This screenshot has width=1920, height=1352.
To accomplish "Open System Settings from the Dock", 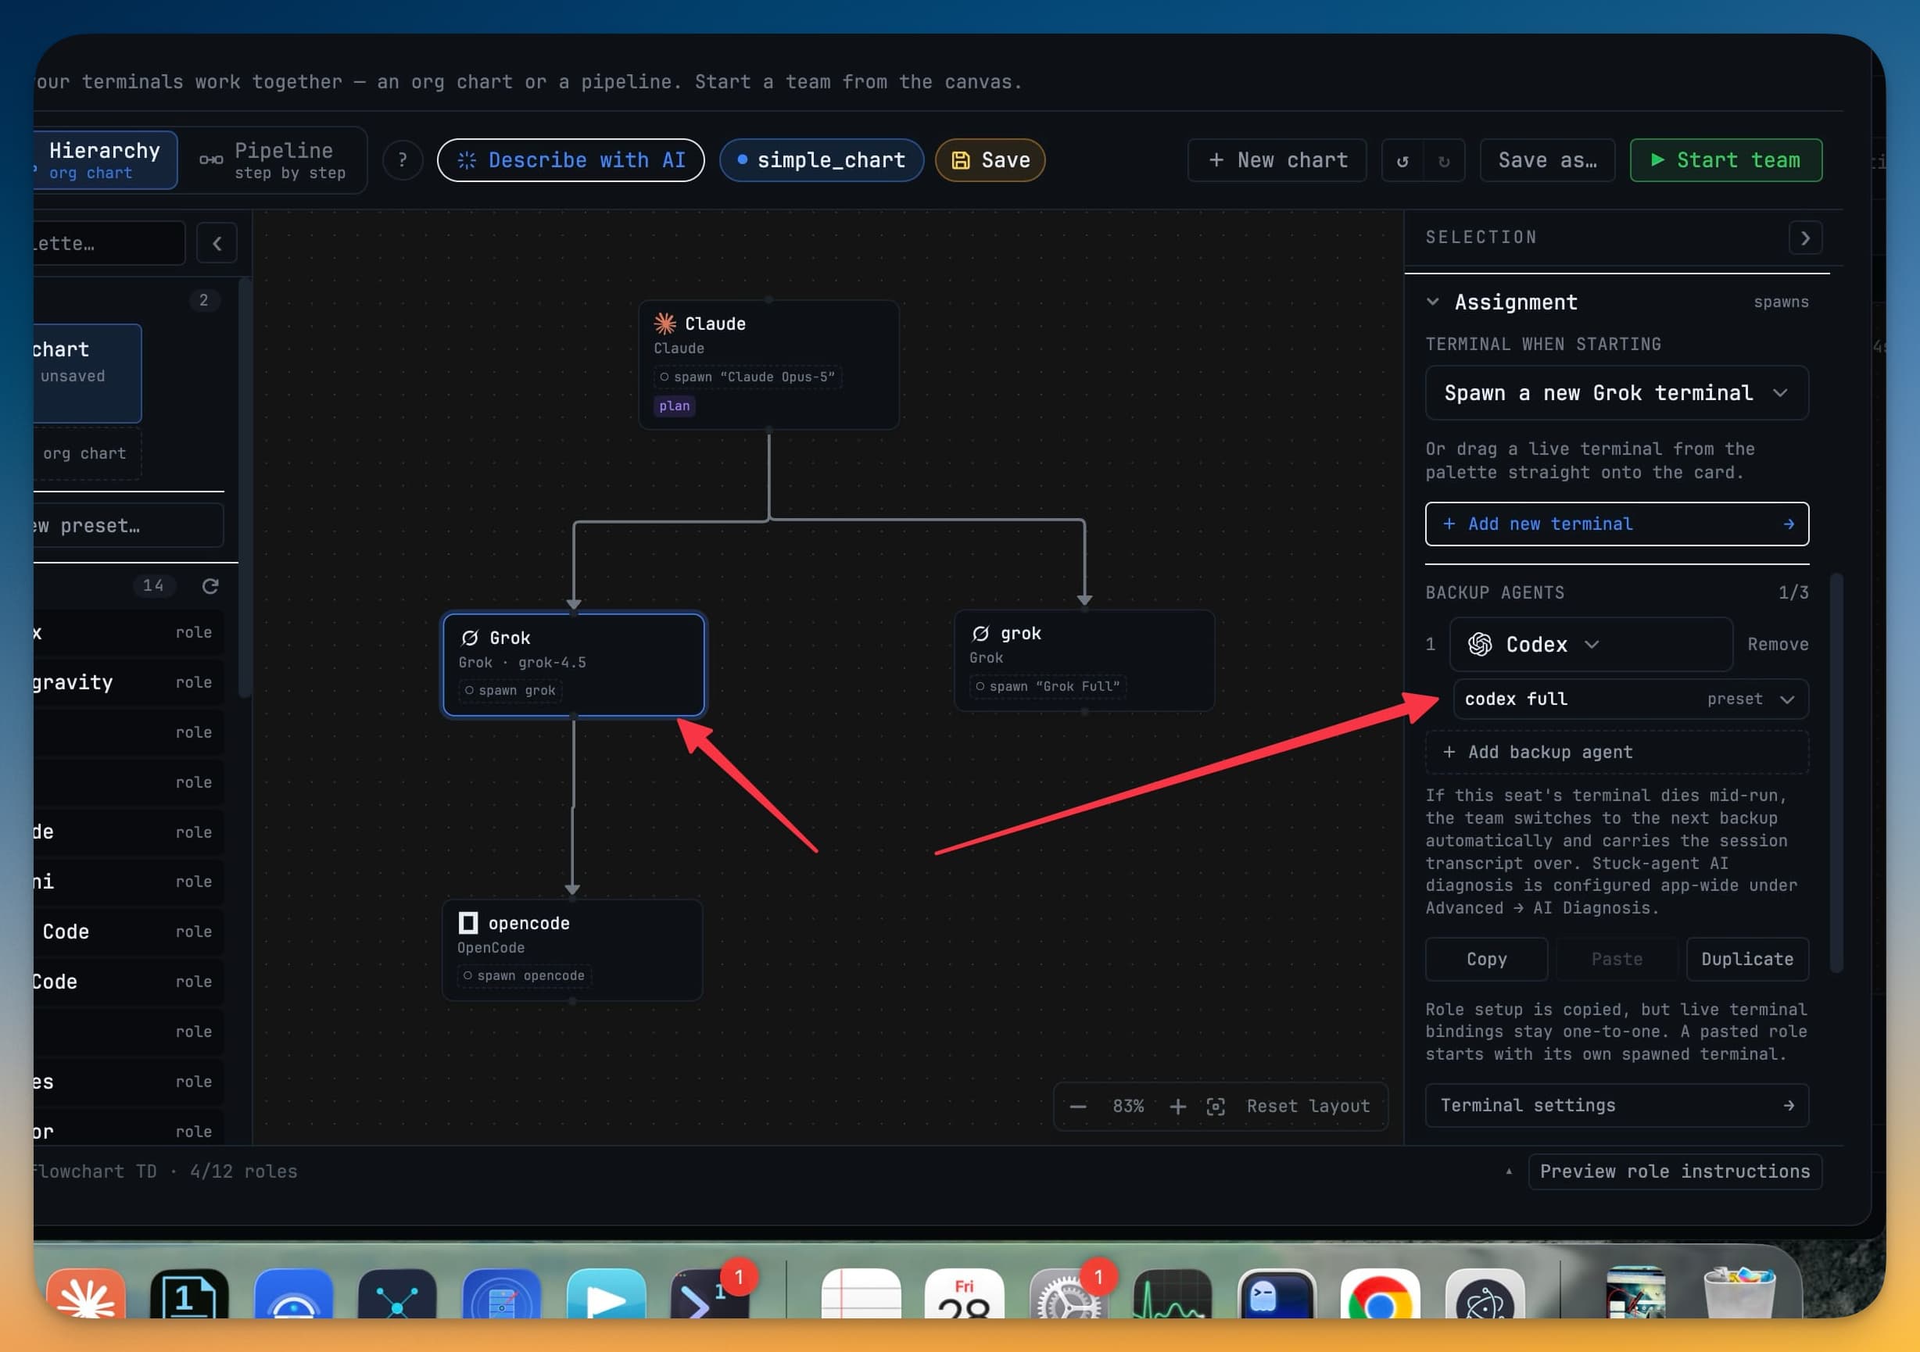I will pyautogui.click(x=1069, y=1296).
